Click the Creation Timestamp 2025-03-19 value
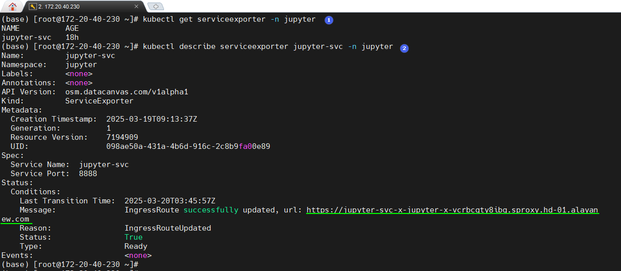 [151, 119]
